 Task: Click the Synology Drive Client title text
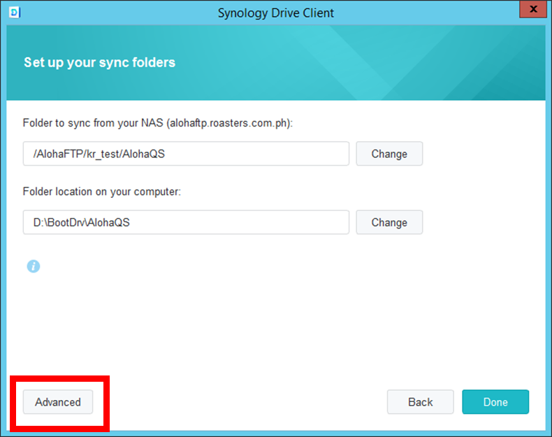pos(275,13)
